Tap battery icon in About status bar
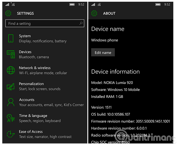Image resolution: width=177 pixels, height=144 pixels. coord(158,5)
